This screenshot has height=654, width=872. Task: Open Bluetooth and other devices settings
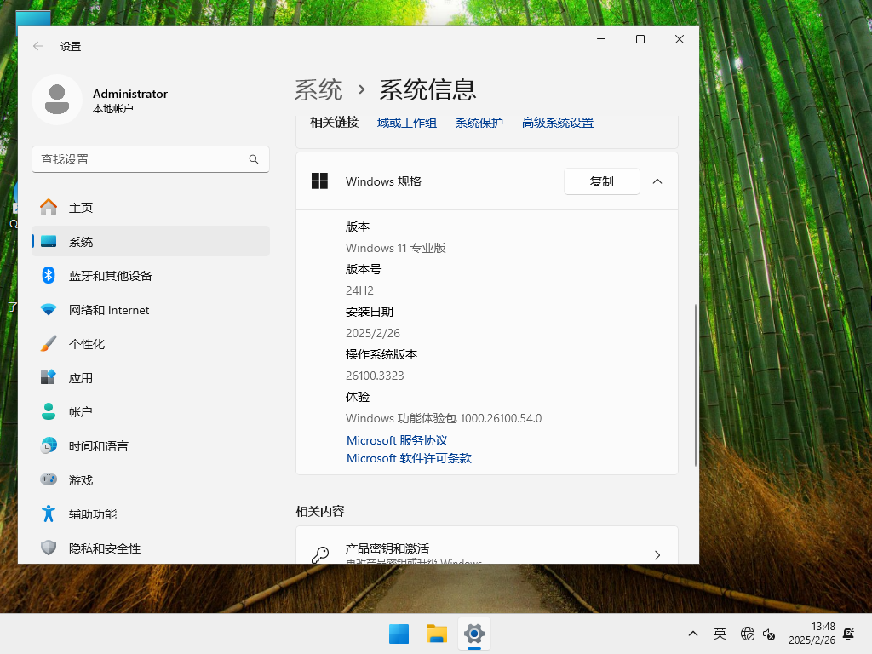click(119, 275)
